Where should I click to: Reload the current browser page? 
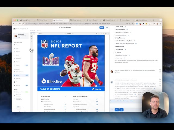[x=20, y=24]
